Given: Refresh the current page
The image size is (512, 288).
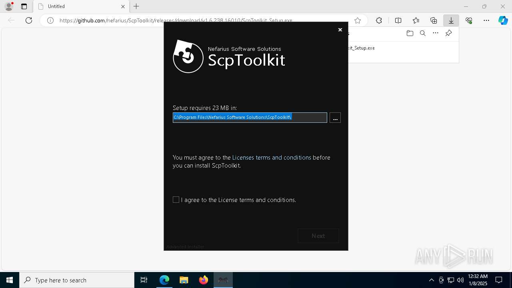Looking at the screenshot, I should 29,20.
